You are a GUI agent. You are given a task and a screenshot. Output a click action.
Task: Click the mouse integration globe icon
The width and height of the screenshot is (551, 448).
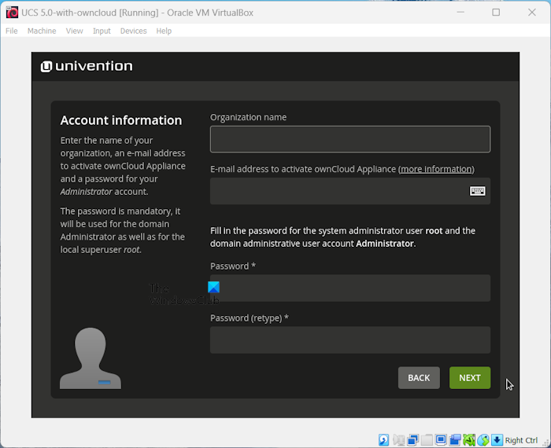click(483, 440)
